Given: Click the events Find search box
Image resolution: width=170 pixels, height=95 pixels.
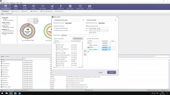Looking at the screenshot, I should pos(160,56).
